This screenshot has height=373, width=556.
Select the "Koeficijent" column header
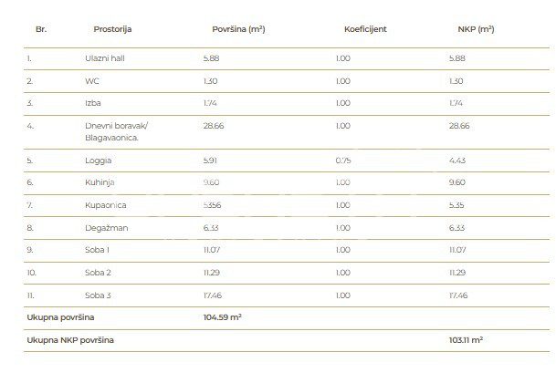[x=365, y=29]
